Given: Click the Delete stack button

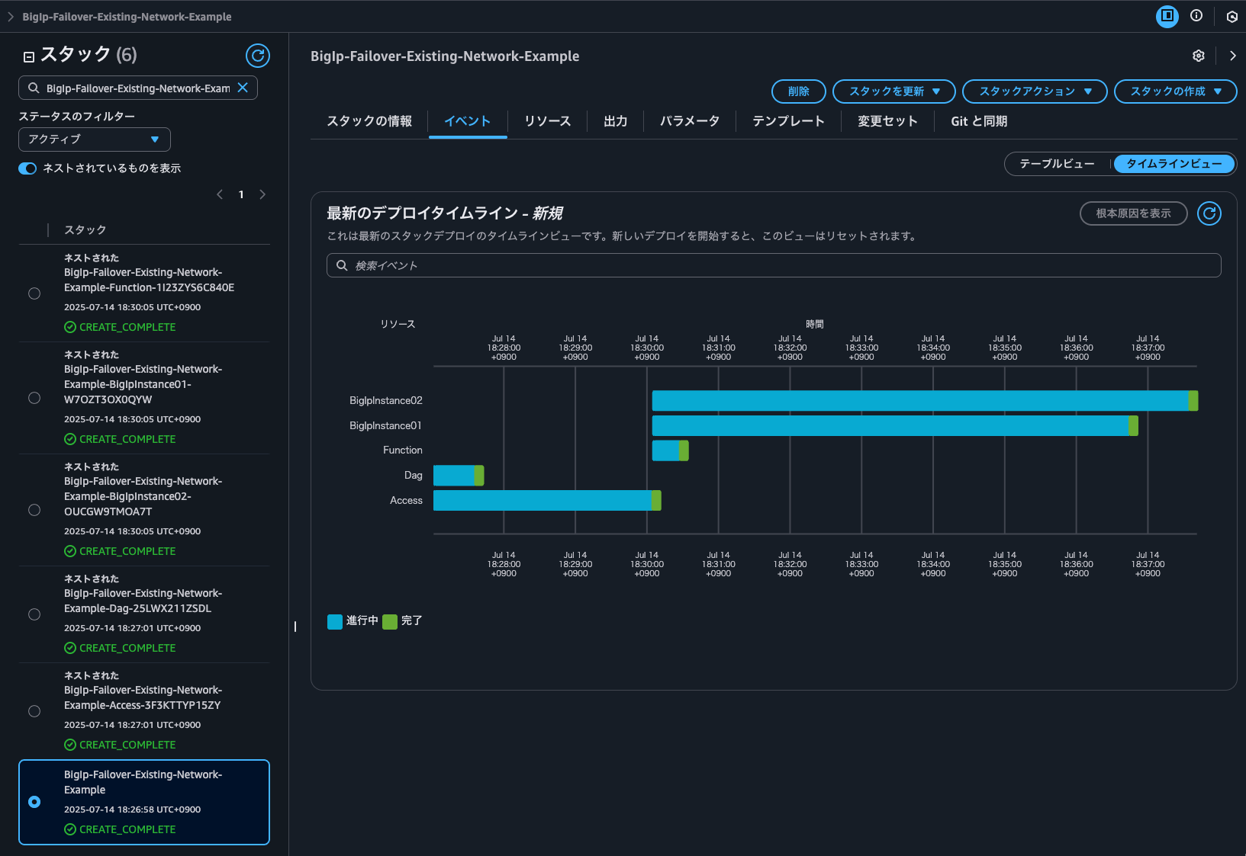Looking at the screenshot, I should click(799, 91).
